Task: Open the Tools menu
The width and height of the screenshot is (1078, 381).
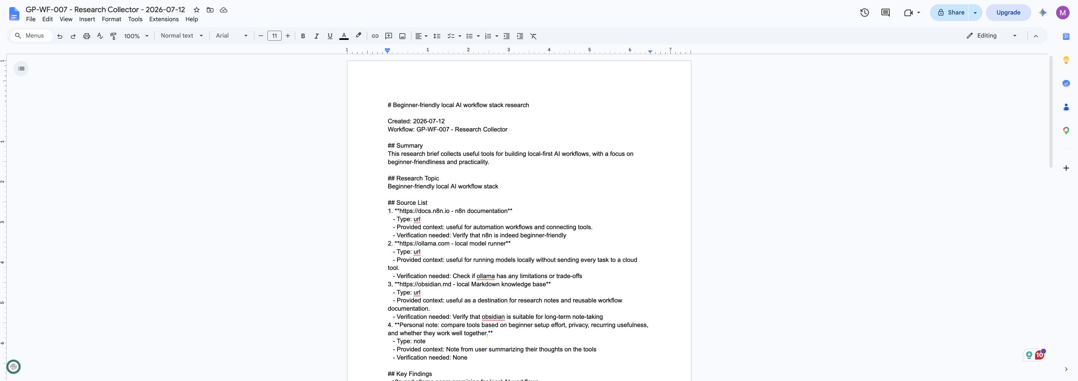Action: point(135,19)
